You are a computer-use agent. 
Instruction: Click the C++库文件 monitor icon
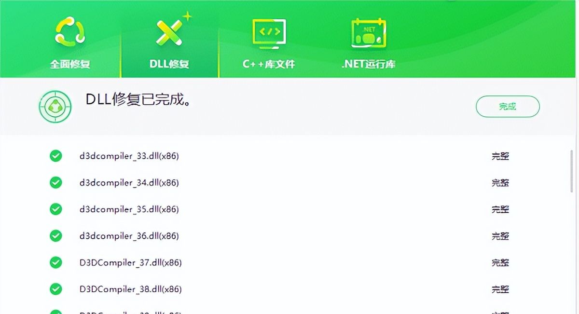click(268, 31)
